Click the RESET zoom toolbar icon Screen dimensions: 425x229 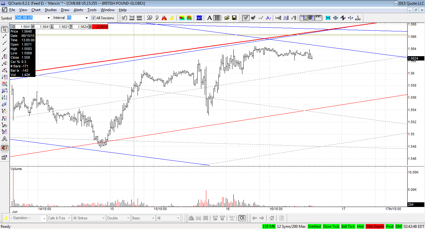point(358,18)
